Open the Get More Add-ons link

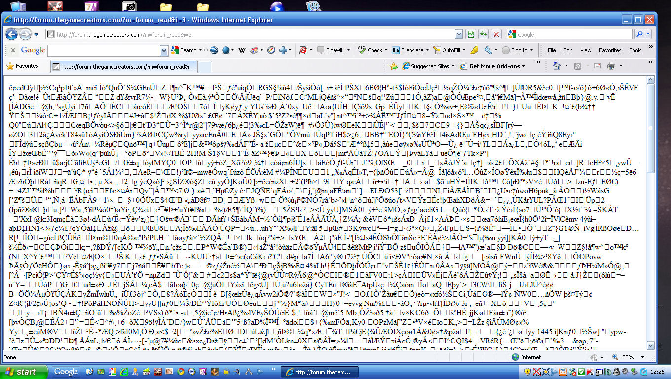[x=489, y=66]
